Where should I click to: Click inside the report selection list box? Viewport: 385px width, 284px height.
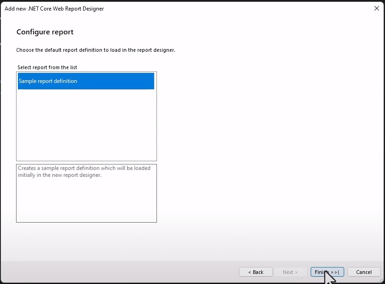pos(85,119)
